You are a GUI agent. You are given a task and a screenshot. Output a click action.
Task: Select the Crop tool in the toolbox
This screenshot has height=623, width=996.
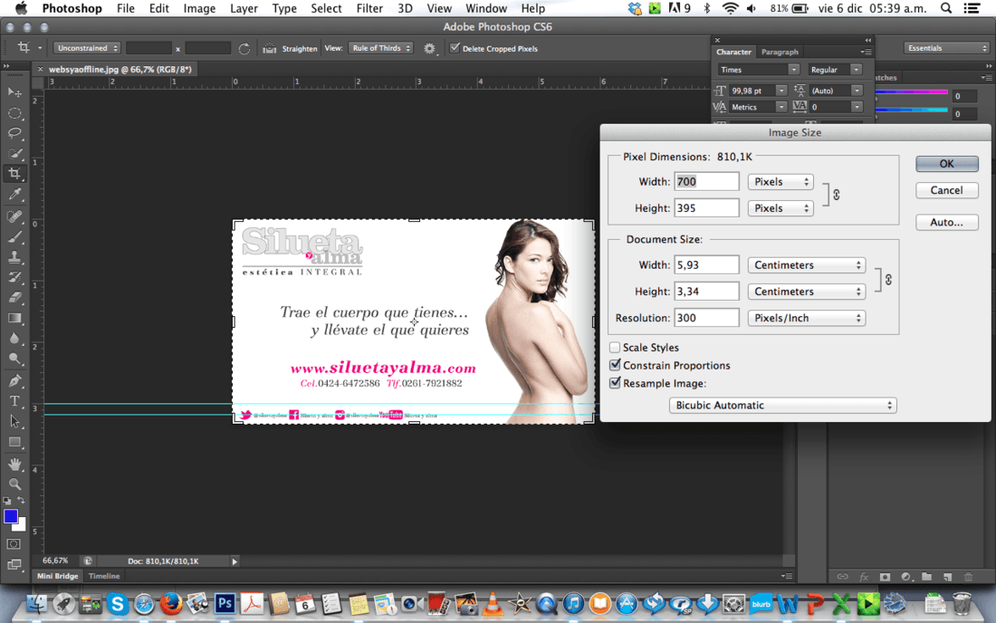click(x=14, y=174)
